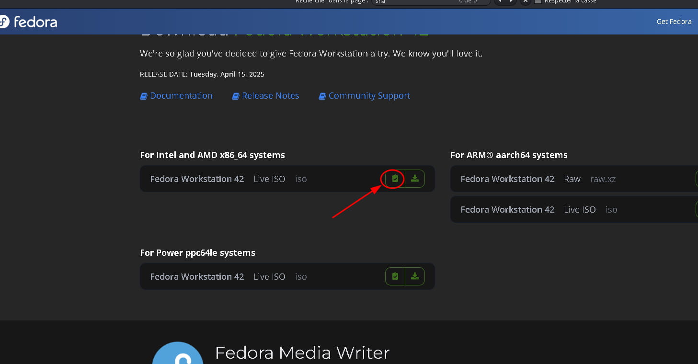Click 'Fedora Workstation 42' in the ppc64le row

point(197,277)
